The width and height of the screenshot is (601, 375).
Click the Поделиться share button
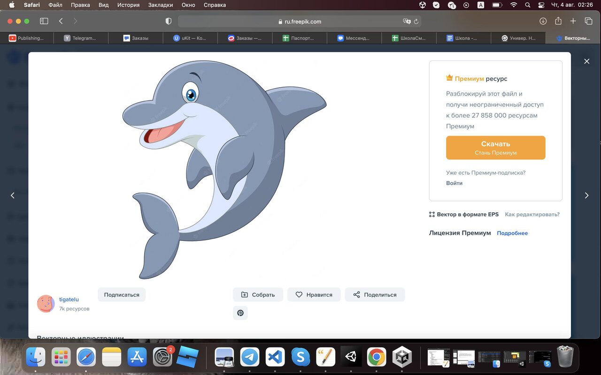pos(375,295)
